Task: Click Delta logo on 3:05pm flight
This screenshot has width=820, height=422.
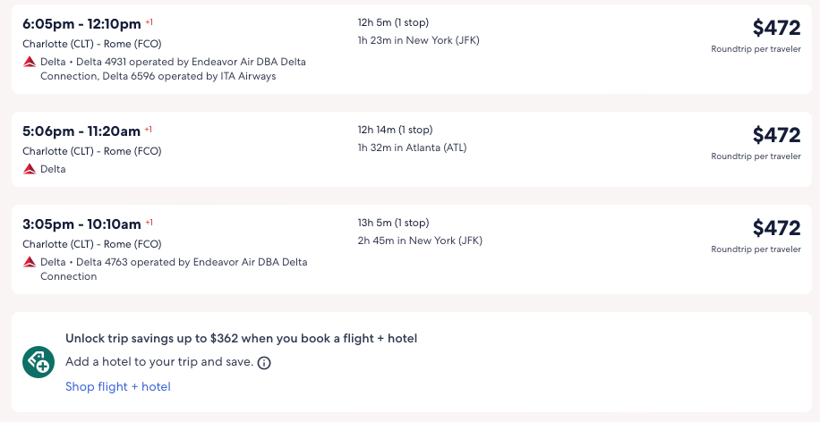Action: (x=30, y=262)
